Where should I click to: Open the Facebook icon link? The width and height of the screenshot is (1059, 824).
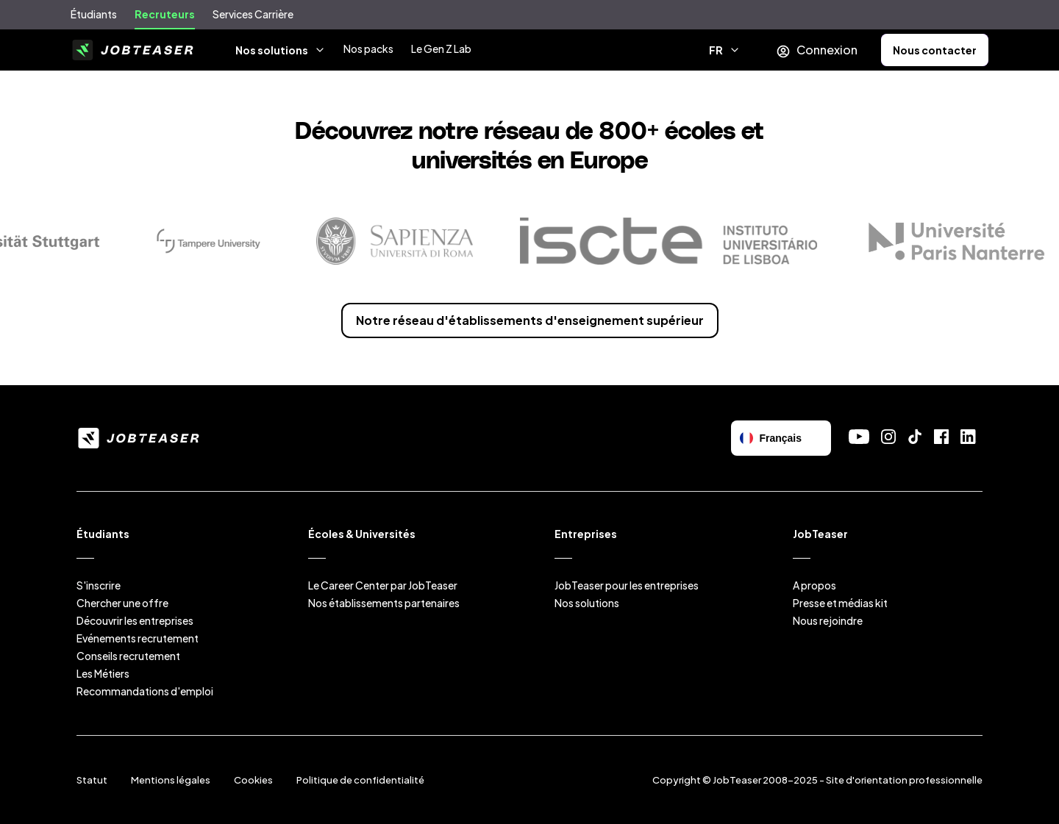click(941, 437)
